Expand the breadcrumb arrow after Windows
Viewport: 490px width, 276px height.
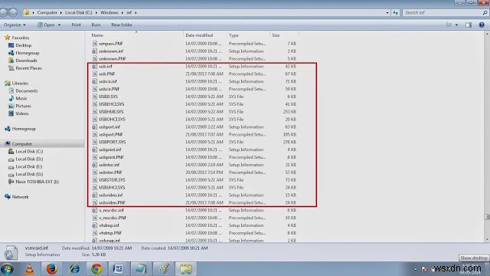tap(122, 12)
